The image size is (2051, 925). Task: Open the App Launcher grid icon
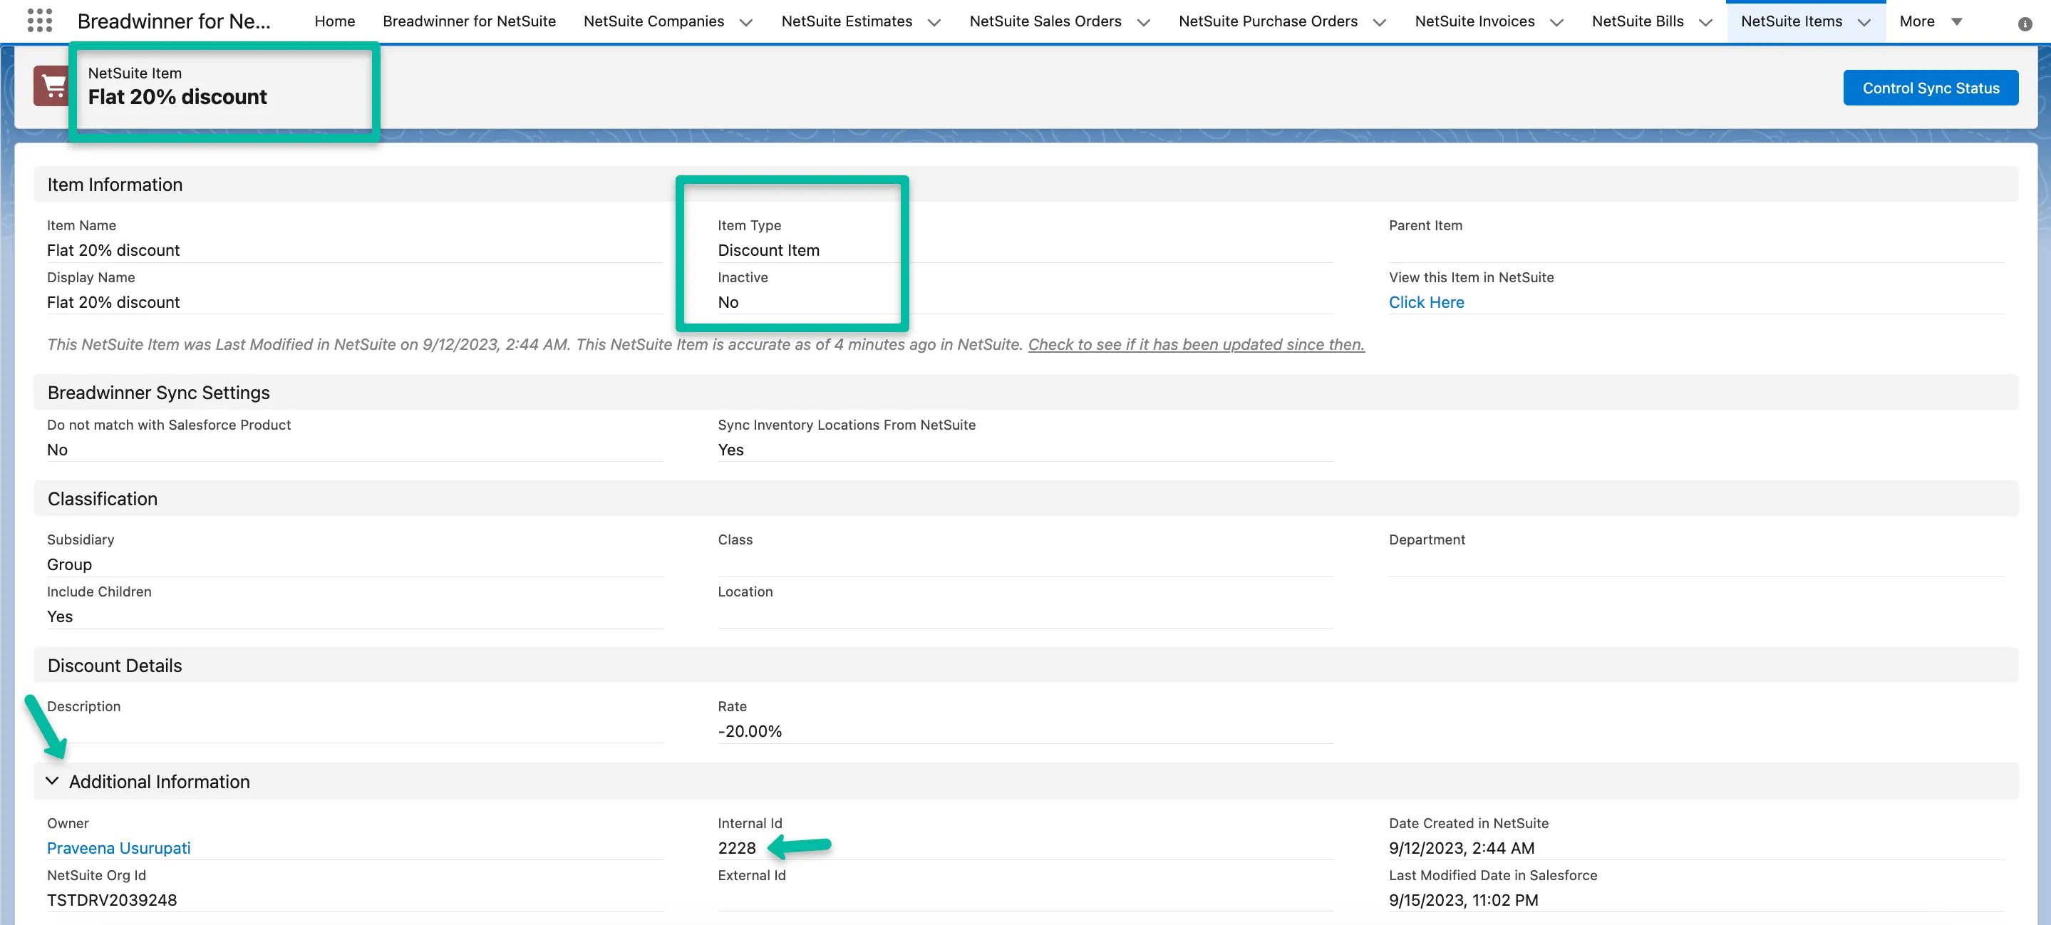tap(39, 21)
